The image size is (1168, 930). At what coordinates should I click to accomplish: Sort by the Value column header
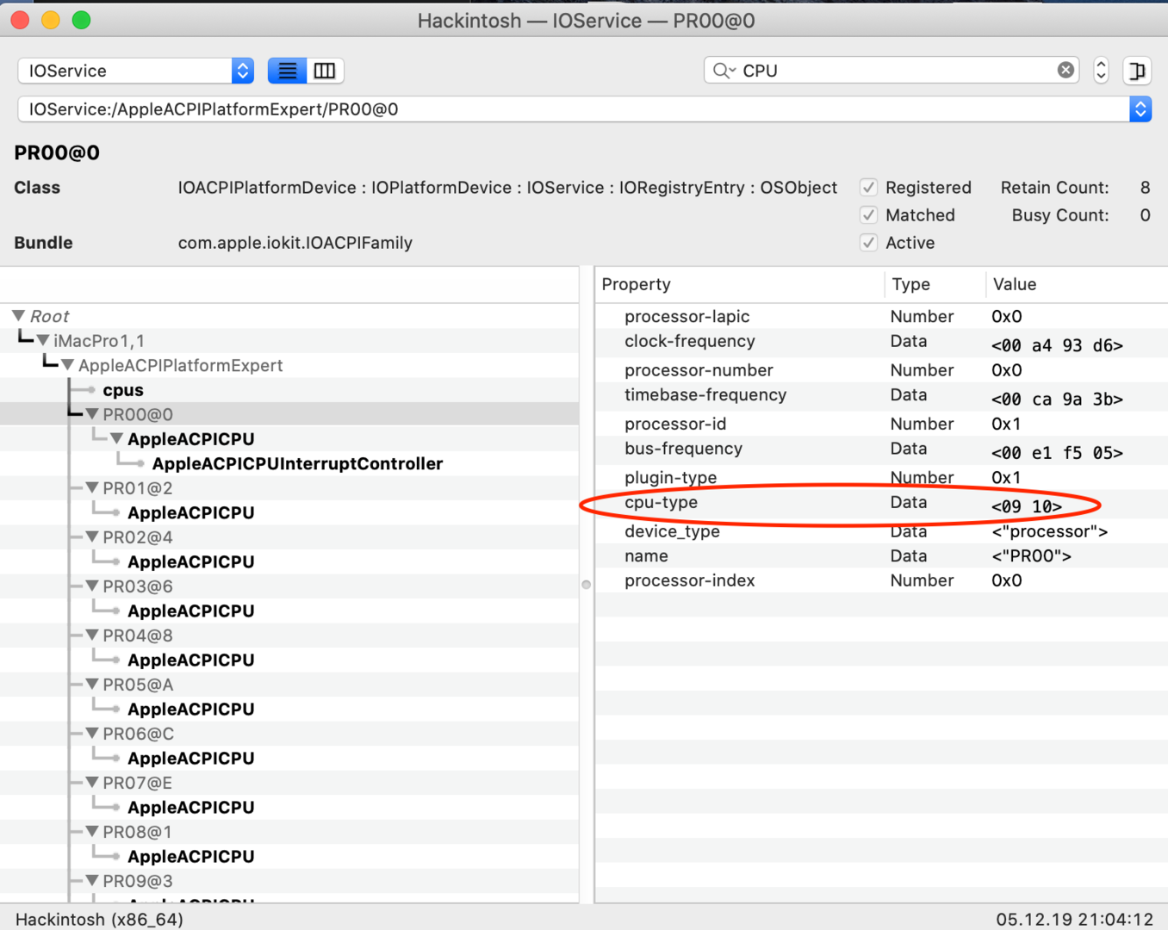tap(1015, 284)
